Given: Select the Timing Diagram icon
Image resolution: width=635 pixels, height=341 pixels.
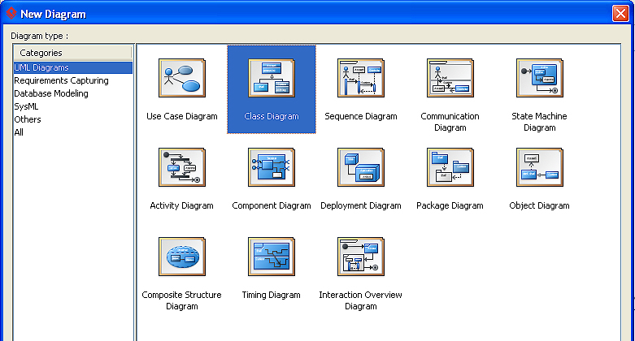Looking at the screenshot, I should tap(272, 257).
